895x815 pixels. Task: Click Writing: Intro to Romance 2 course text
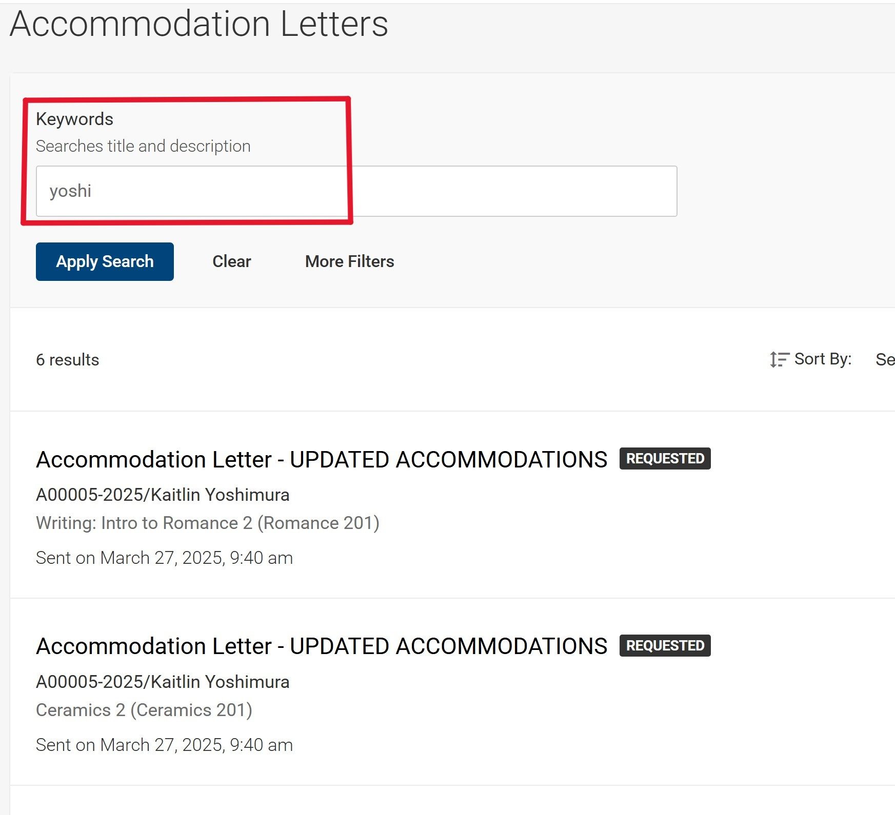coord(208,523)
